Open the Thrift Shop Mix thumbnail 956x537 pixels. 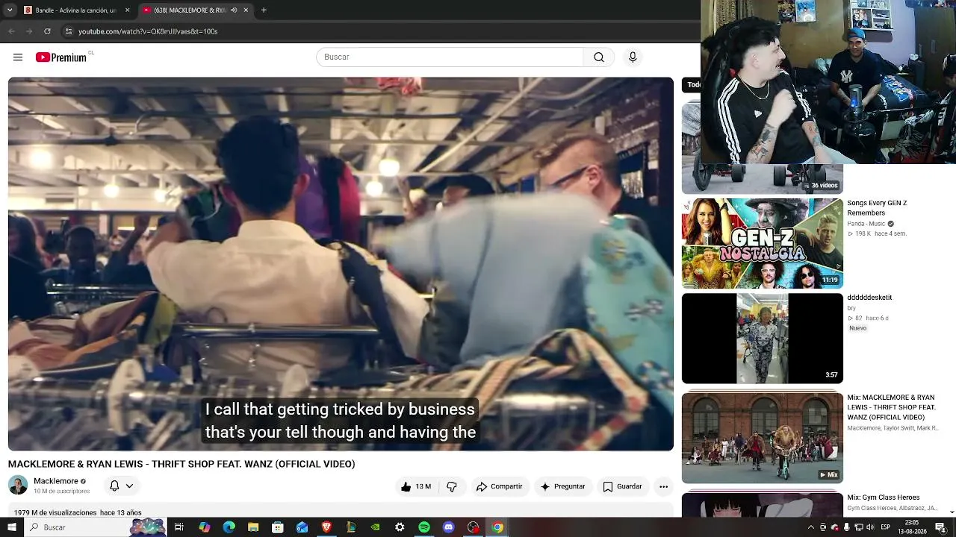coord(762,439)
